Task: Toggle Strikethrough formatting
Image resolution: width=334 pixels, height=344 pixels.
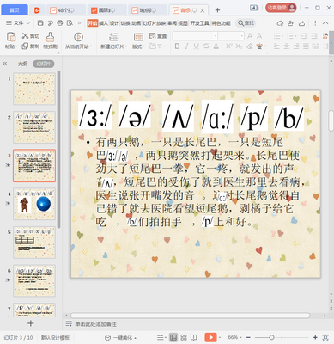Action: [x=206, y=46]
